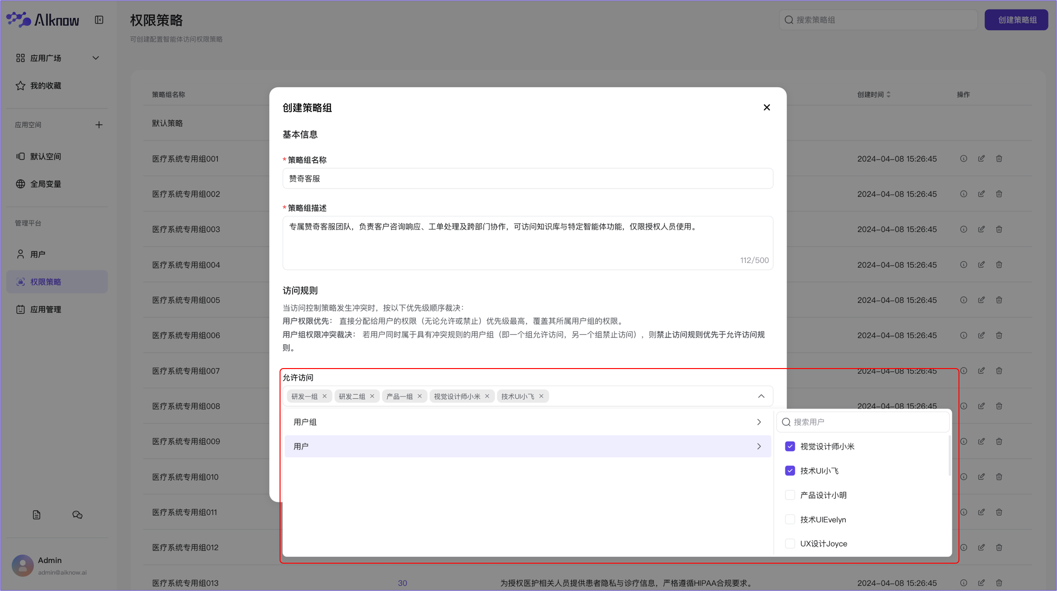Collapse the sidebar with the panel icon
1057x591 pixels.
pos(99,20)
